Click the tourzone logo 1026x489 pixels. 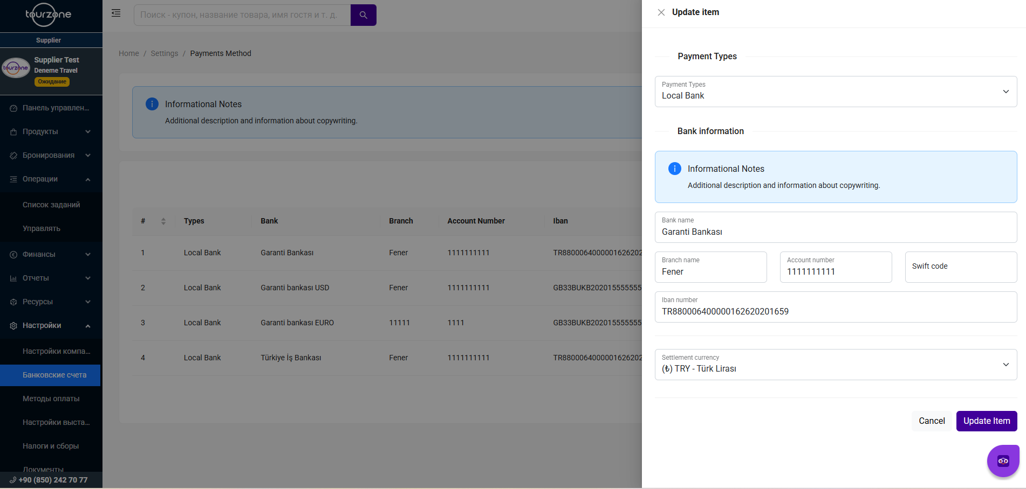point(49,15)
